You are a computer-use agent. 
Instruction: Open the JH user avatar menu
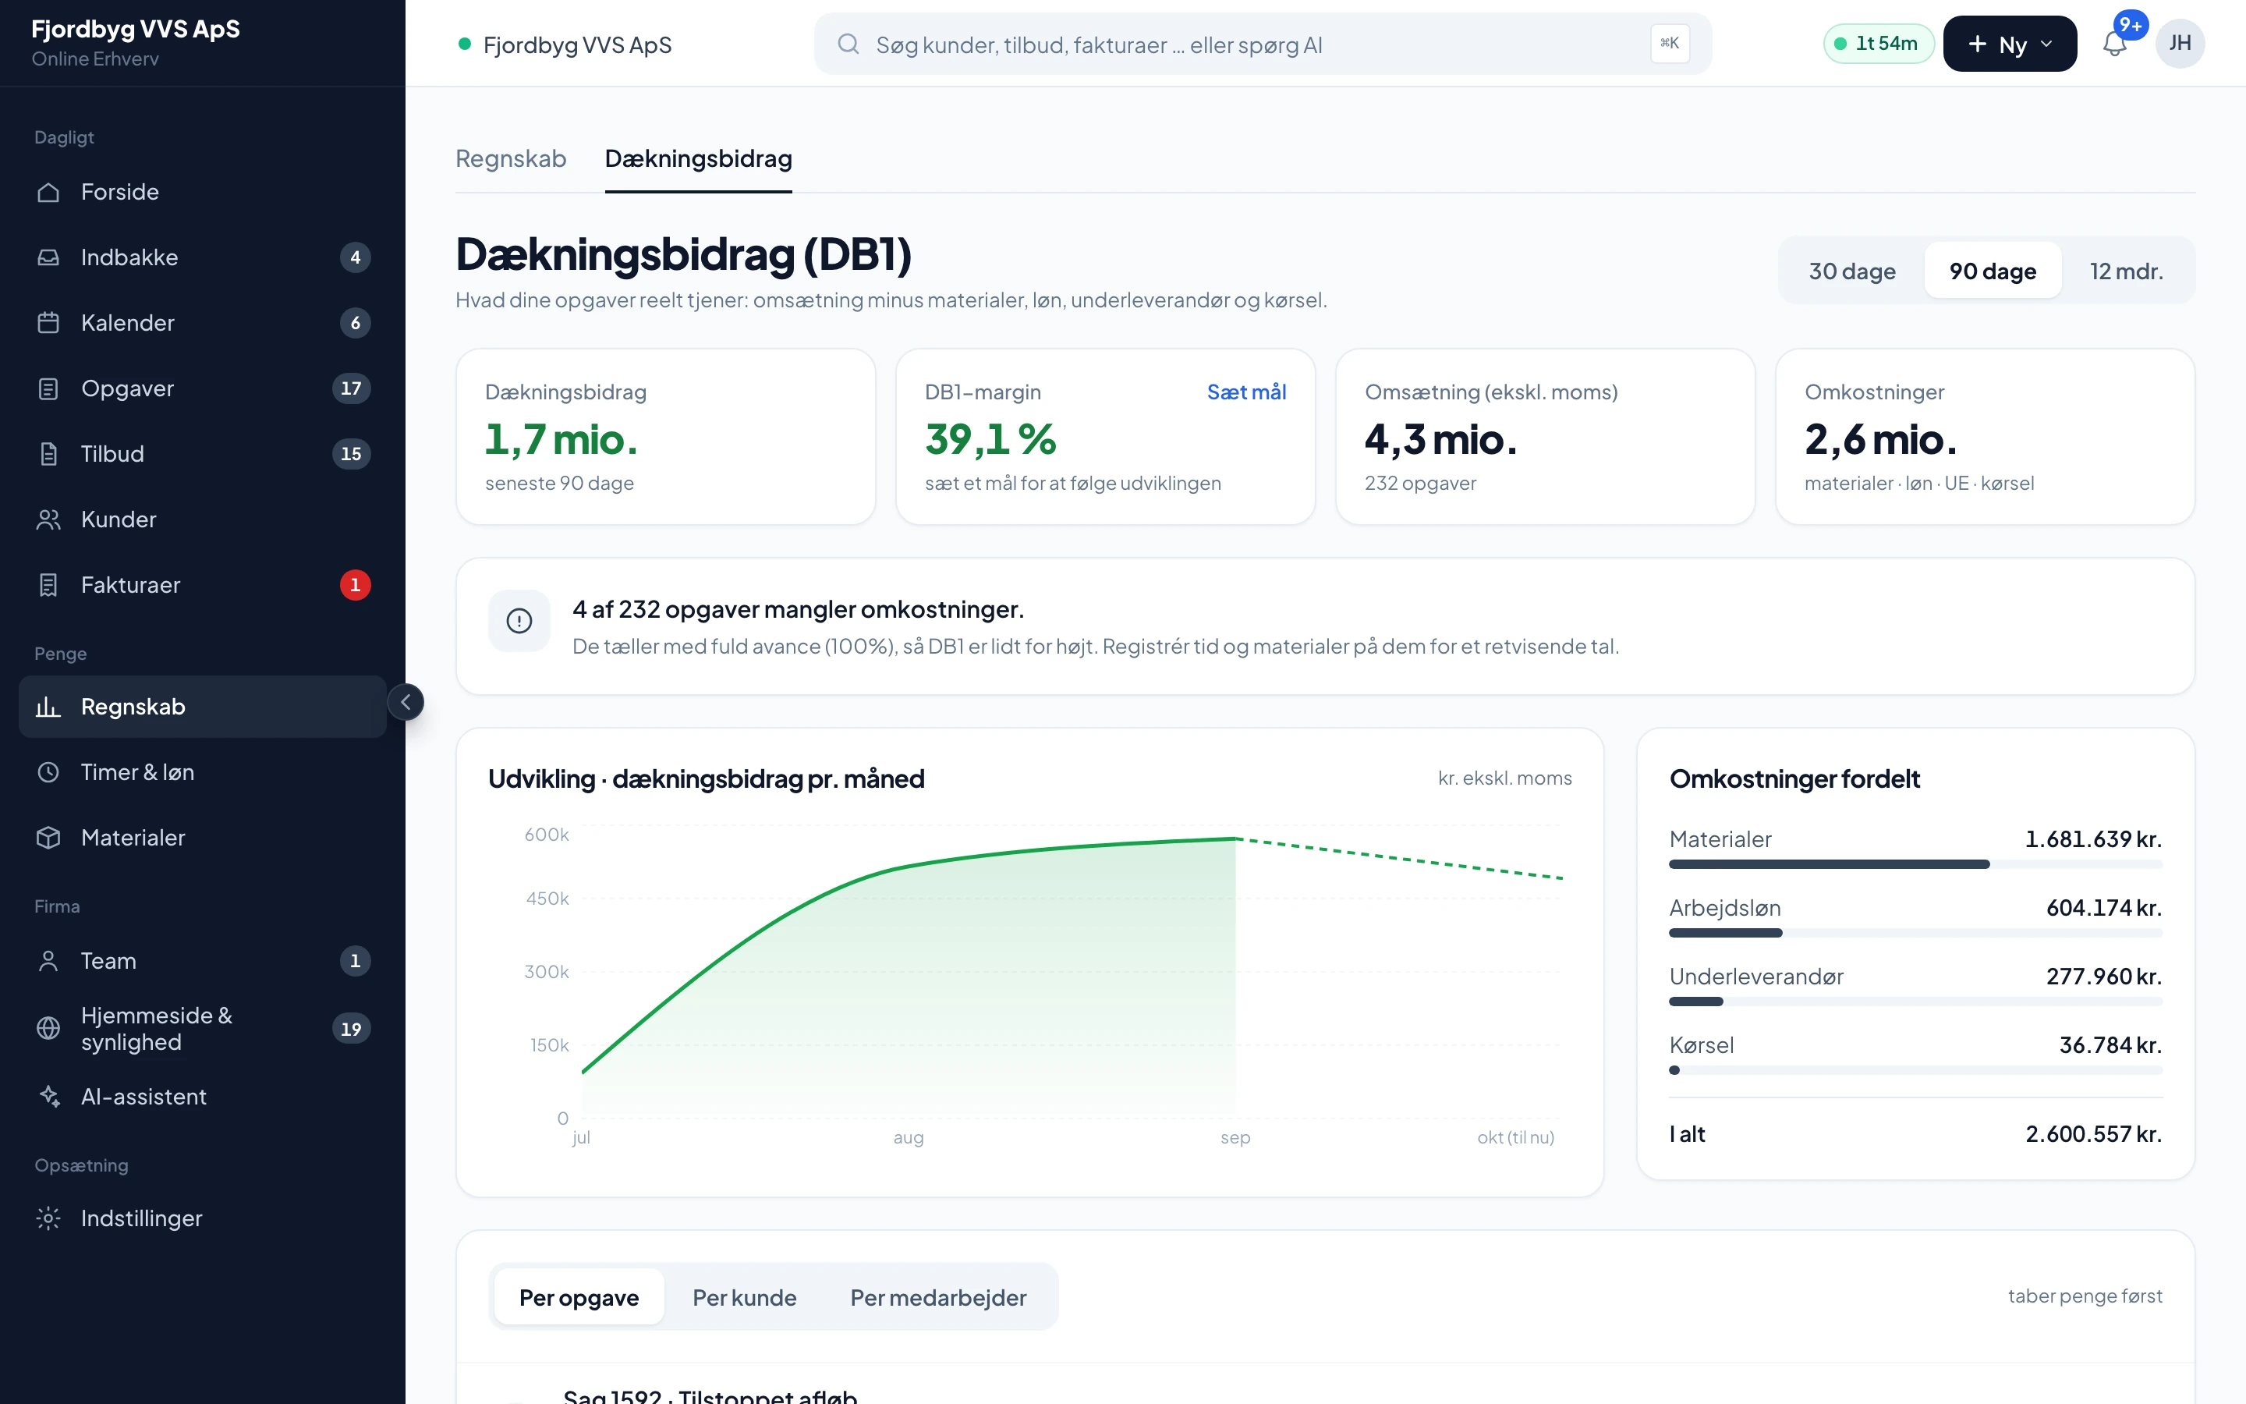click(2180, 44)
